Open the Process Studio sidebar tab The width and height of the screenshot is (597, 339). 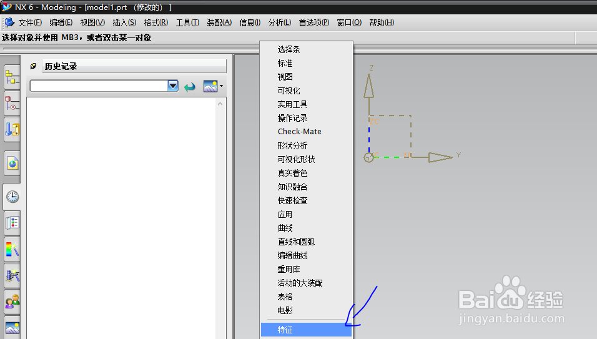12,275
